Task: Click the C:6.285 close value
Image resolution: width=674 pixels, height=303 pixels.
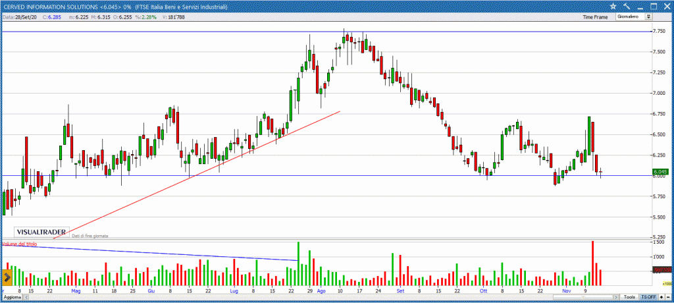Action: [51, 17]
